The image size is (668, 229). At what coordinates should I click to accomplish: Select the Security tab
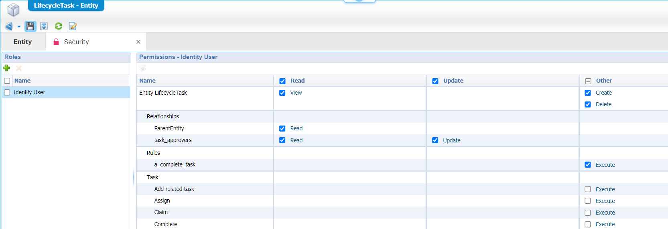coord(76,42)
